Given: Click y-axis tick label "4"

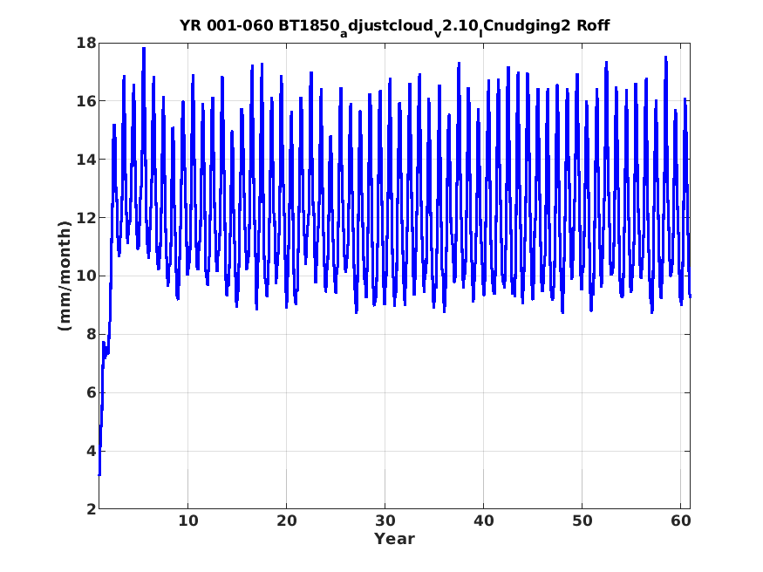Looking at the screenshot, I should [92, 451].
